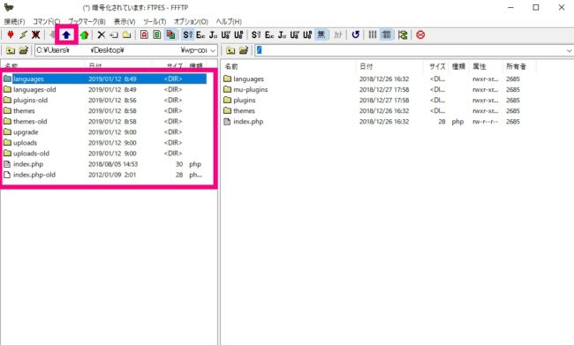574x345 pixels.
Task: Click the Refresh circular arrow icon
Action: click(x=355, y=34)
